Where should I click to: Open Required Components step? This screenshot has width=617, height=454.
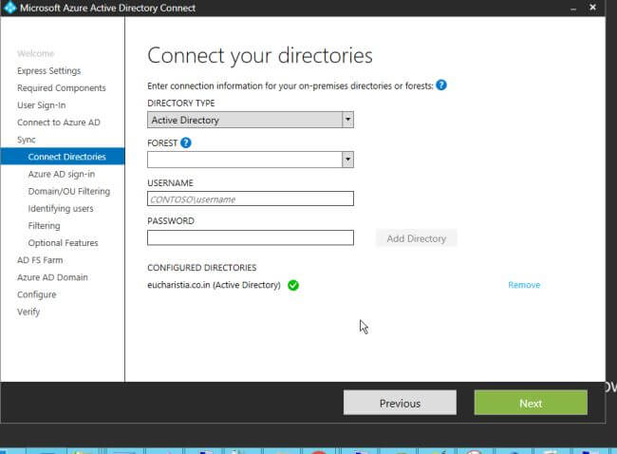62,87
